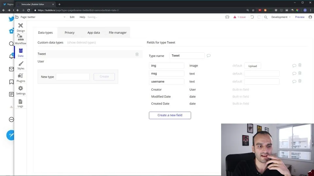Switch to the App data tab
The width and height of the screenshot is (314, 176).
[94, 33]
